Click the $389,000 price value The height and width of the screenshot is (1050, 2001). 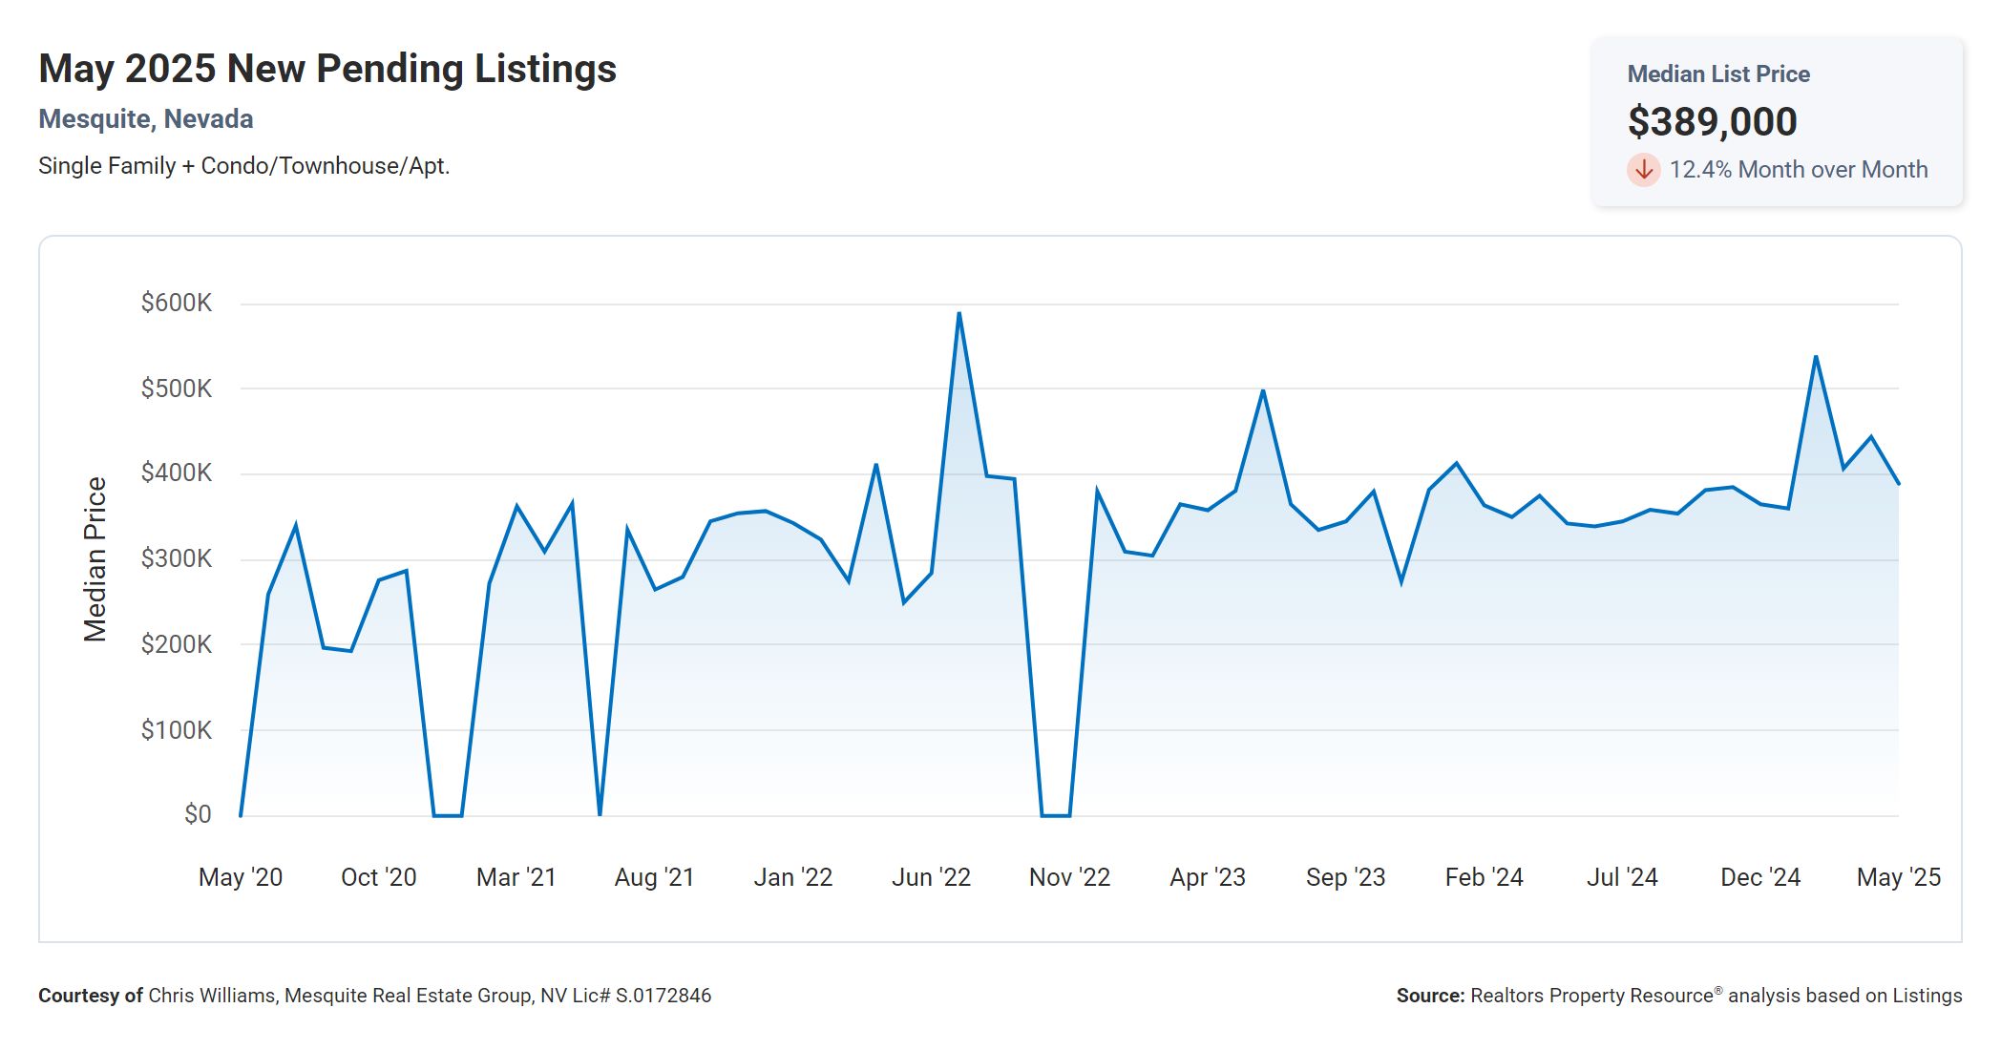coord(1712,122)
